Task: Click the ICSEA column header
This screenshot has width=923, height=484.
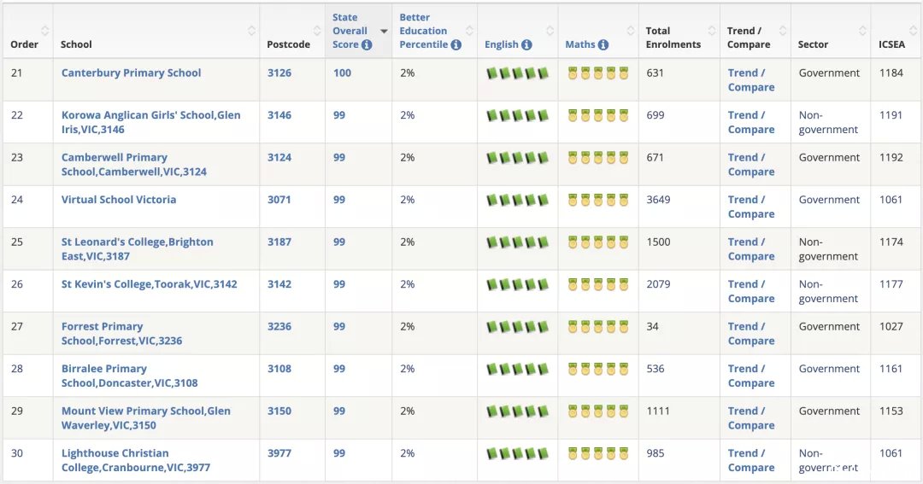Action: [x=891, y=44]
